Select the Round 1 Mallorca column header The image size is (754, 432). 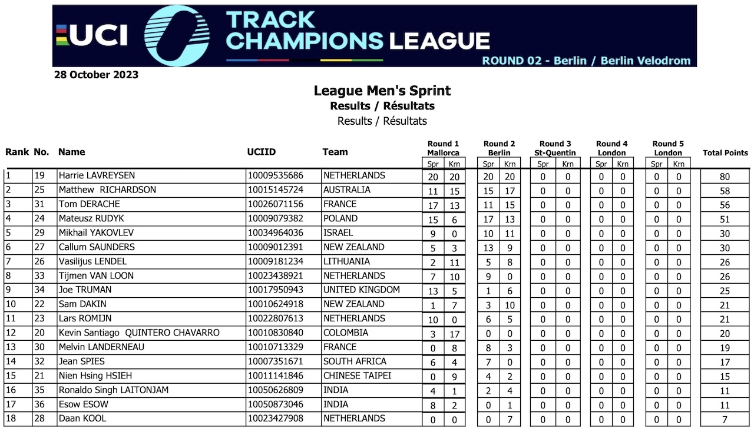[x=443, y=148]
